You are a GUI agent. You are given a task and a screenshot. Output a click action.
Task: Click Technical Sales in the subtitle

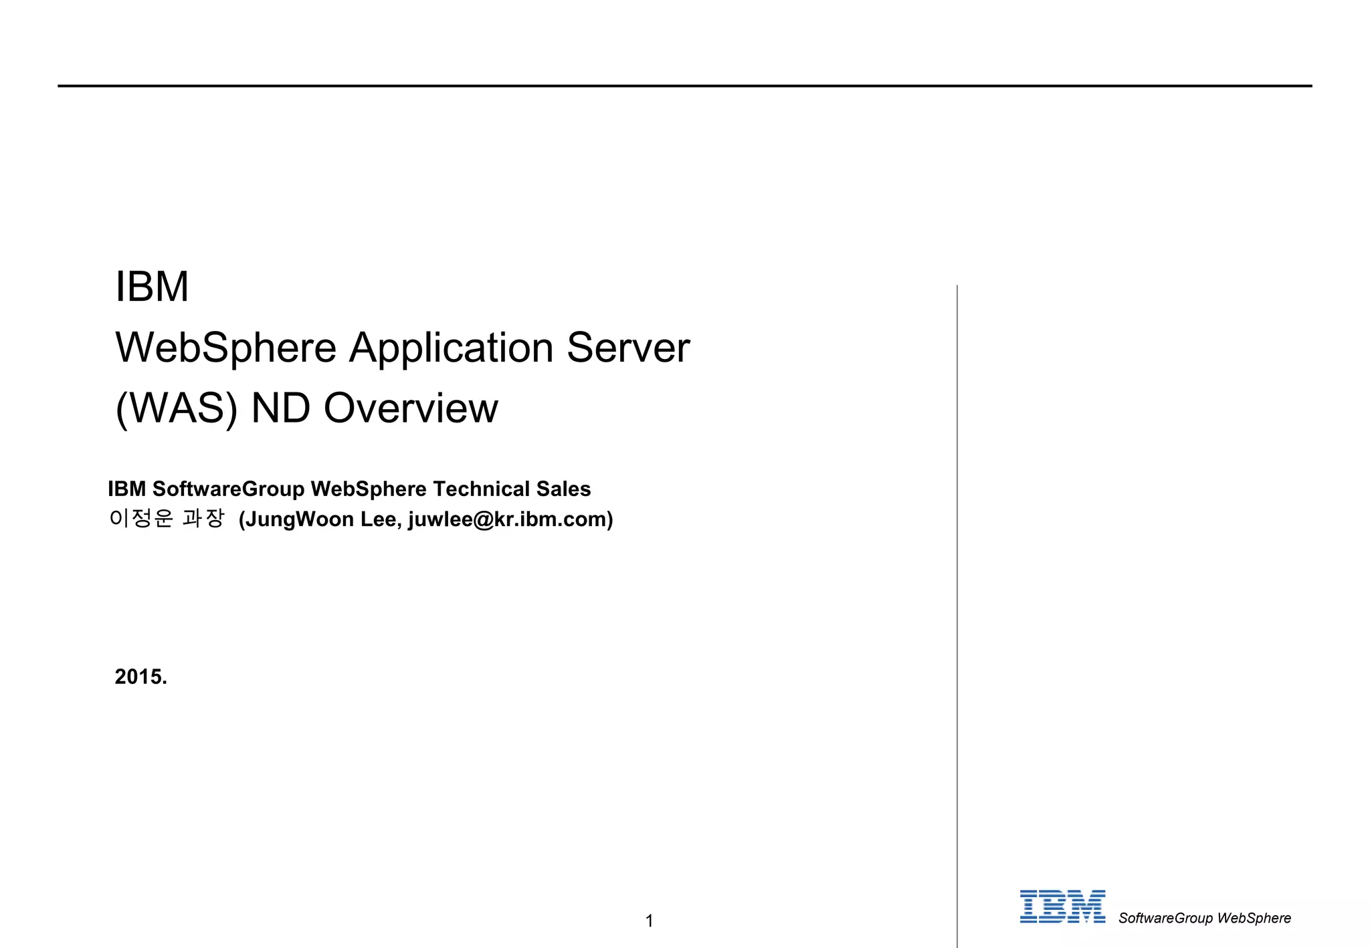(x=512, y=489)
